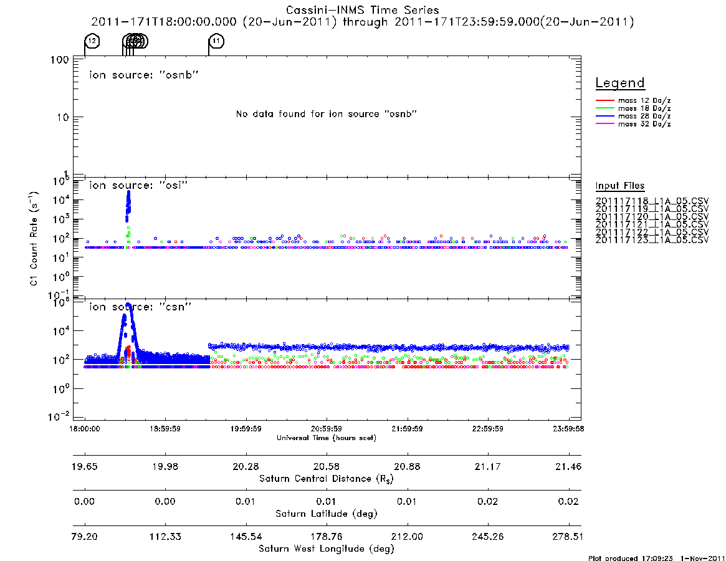Click the Saturn Central Distance axis label
Viewport: 726px width, 561px height.
coord(326,479)
